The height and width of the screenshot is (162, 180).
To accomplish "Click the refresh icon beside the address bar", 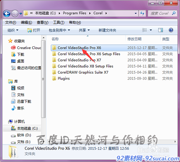I will tap(142, 13).
